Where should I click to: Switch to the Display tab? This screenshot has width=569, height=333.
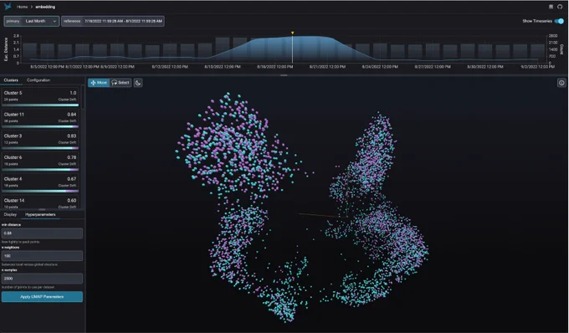tap(10, 214)
